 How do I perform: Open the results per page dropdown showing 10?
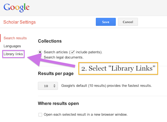[x=48, y=86]
